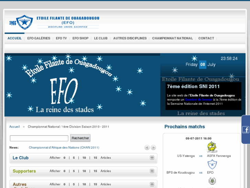Click the highlighted date 08 box
This screenshot has height=188, width=250.
click(x=203, y=65)
